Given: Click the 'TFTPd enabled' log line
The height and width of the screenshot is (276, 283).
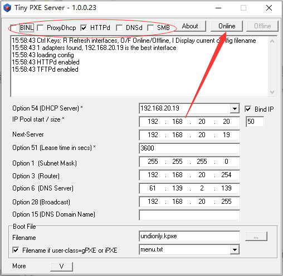Looking at the screenshot, I should click(45, 69).
